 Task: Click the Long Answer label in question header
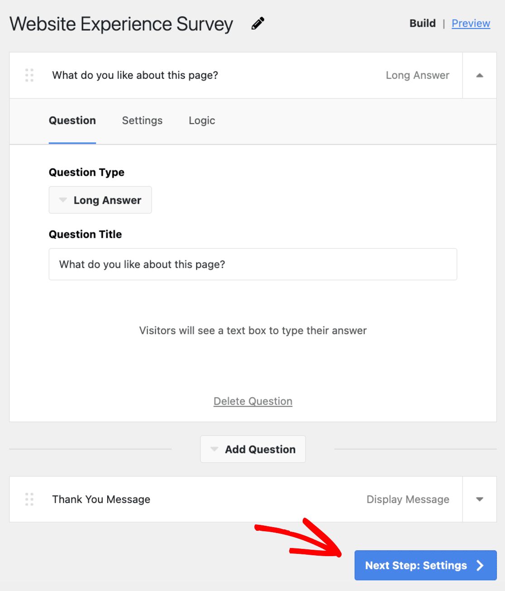[418, 75]
